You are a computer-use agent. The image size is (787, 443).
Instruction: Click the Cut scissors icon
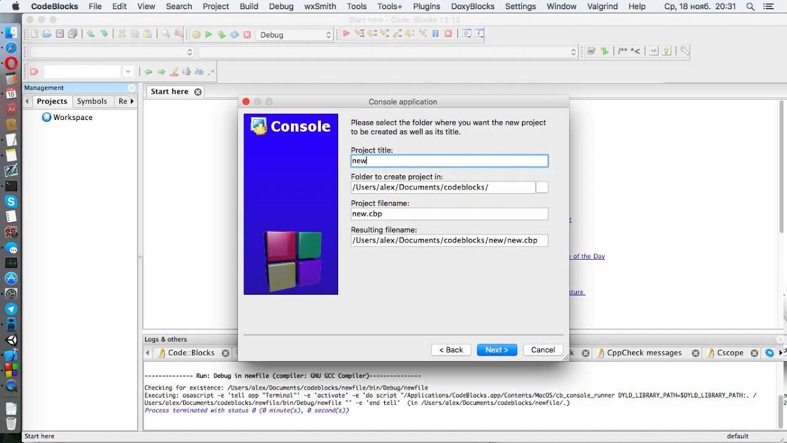(x=122, y=34)
